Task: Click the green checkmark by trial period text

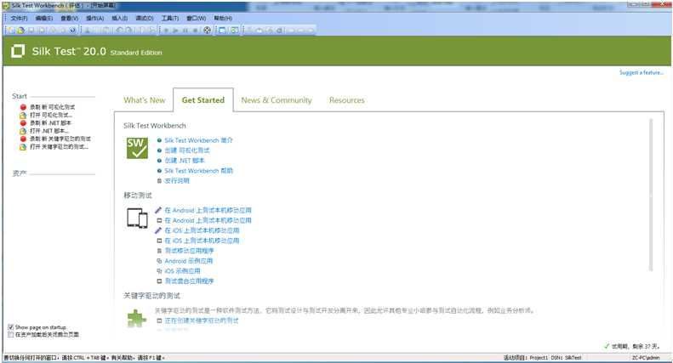Action: tap(607, 346)
